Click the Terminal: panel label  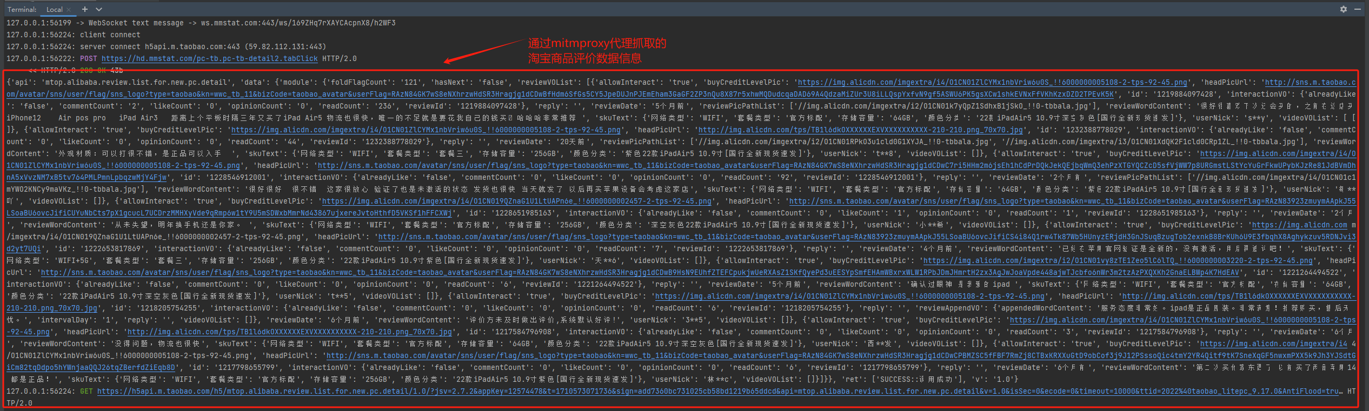click(22, 10)
